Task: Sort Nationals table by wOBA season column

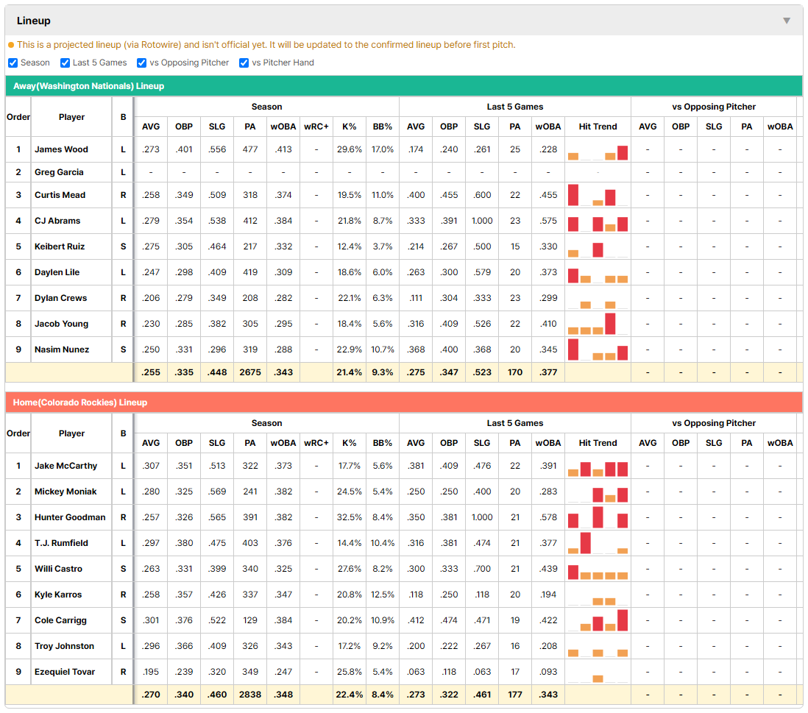Action: pyautogui.click(x=283, y=127)
